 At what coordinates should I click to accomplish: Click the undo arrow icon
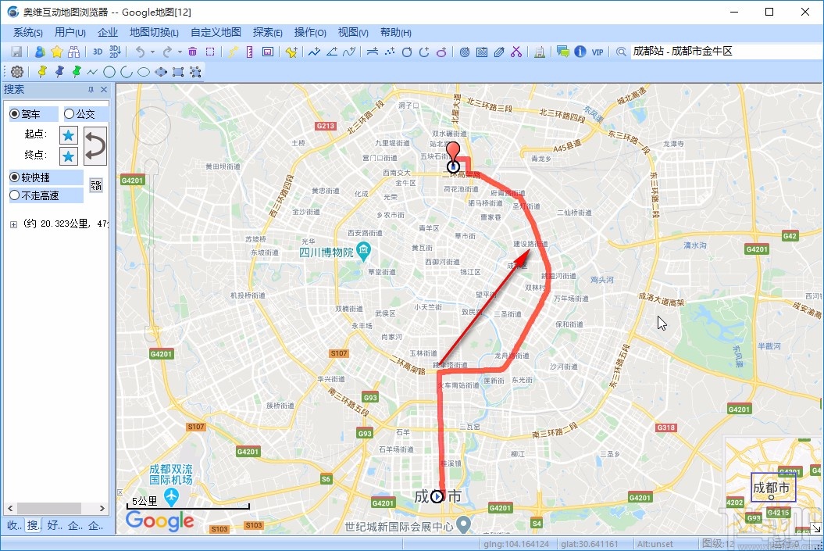[x=140, y=52]
